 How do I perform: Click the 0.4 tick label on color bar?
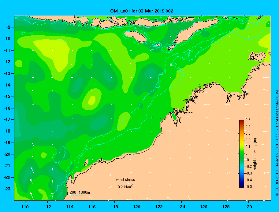click(248, 127)
